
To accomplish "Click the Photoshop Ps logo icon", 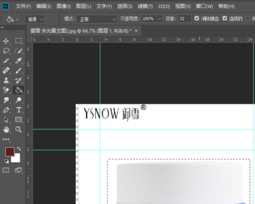I will (x=5, y=7).
